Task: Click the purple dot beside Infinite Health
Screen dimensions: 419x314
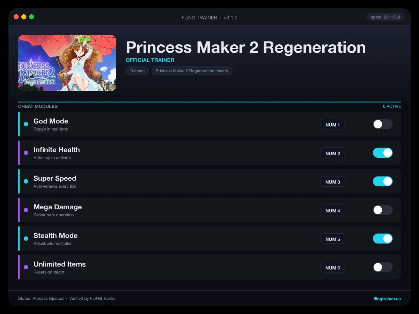Action: tap(26, 153)
